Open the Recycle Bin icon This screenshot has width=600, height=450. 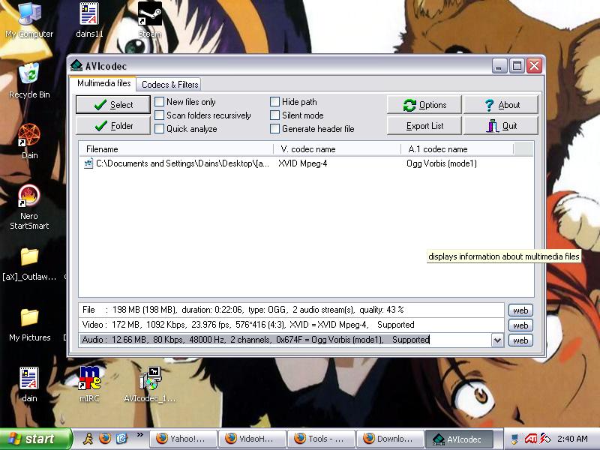(x=29, y=80)
